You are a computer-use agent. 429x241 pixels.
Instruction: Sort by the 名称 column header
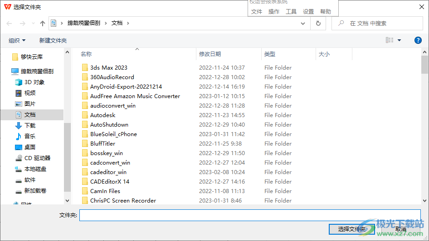tap(86, 54)
